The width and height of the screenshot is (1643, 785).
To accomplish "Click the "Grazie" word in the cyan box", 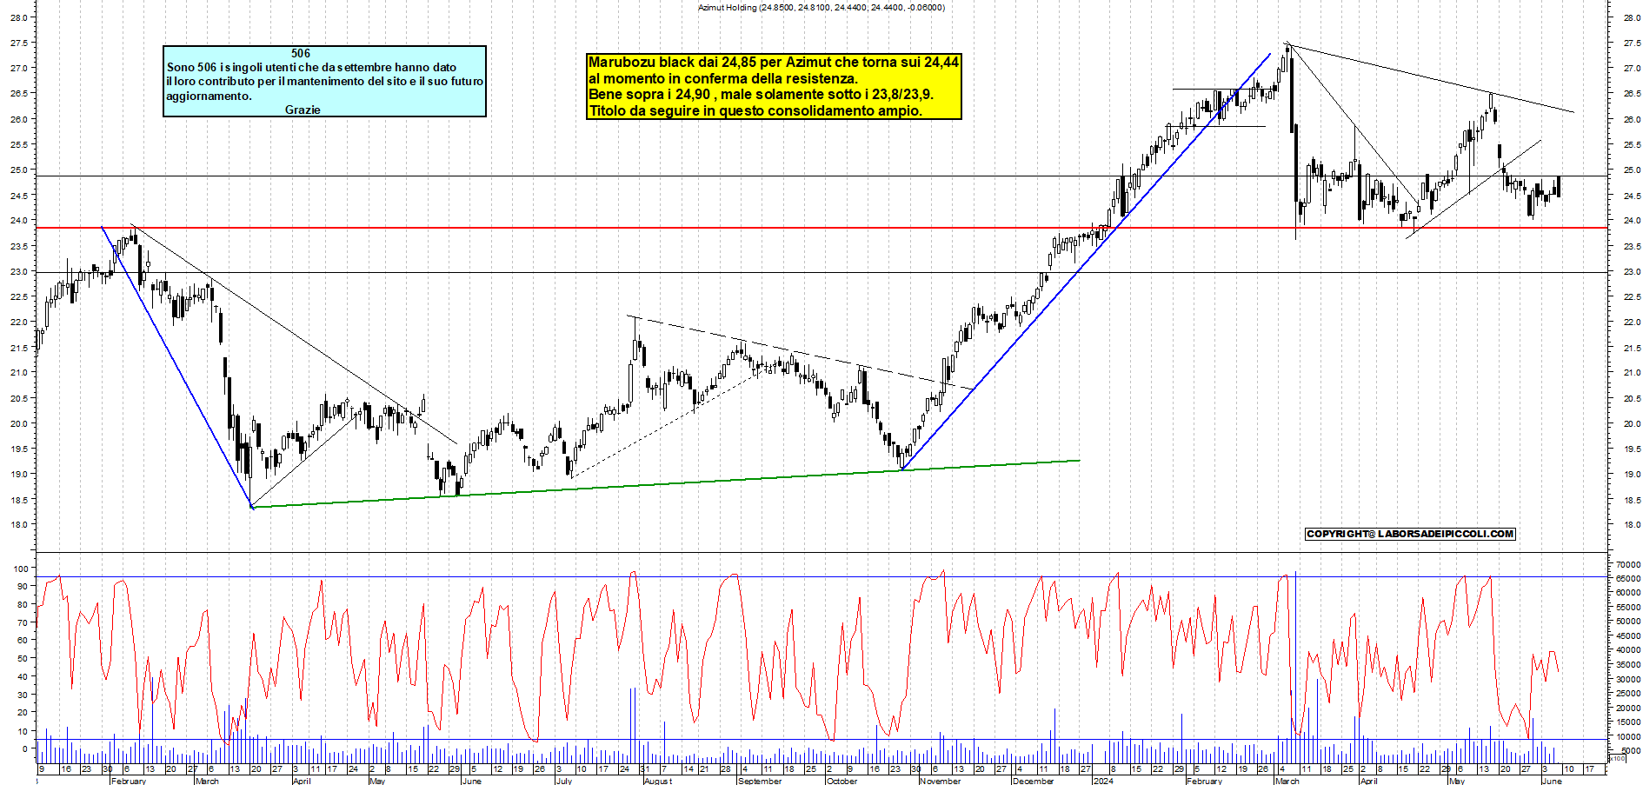I will 303,110.
